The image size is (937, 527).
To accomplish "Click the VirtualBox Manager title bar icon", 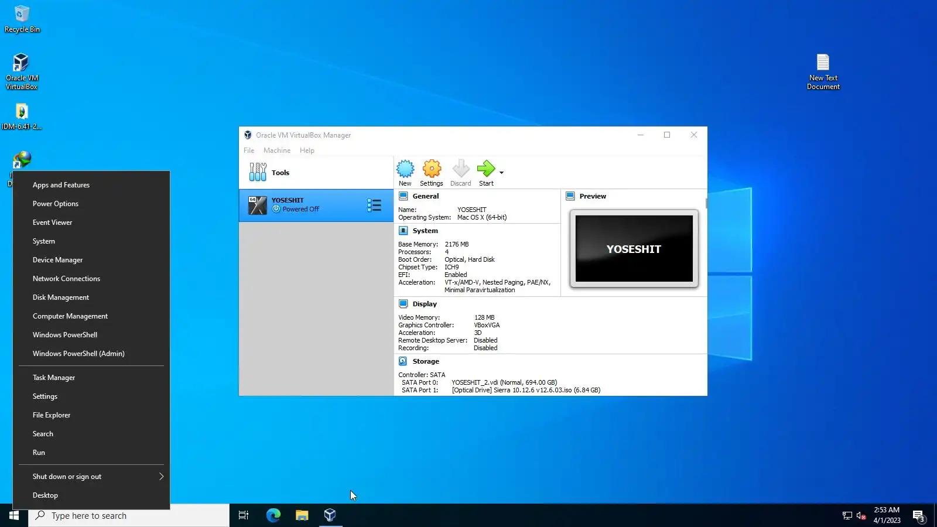I will pos(248,135).
